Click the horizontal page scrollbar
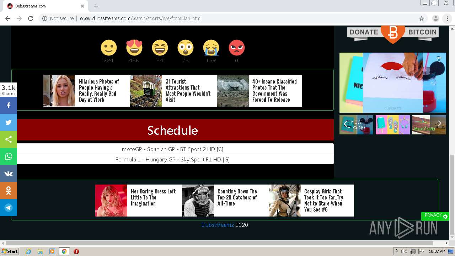This screenshot has height=256, width=455. coord(219,243)
